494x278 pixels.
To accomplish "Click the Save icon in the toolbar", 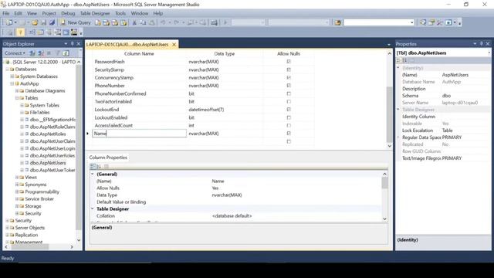I will [43, 22].
